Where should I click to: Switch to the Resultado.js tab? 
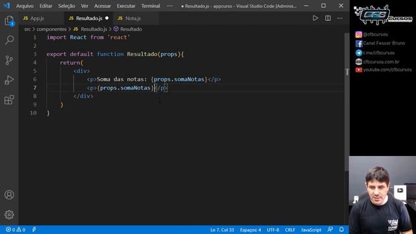pyautogui.click(x=88, y=18)
